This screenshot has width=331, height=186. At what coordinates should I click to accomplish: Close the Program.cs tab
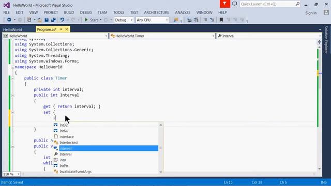pyautogui.click(x=67, y=29)
